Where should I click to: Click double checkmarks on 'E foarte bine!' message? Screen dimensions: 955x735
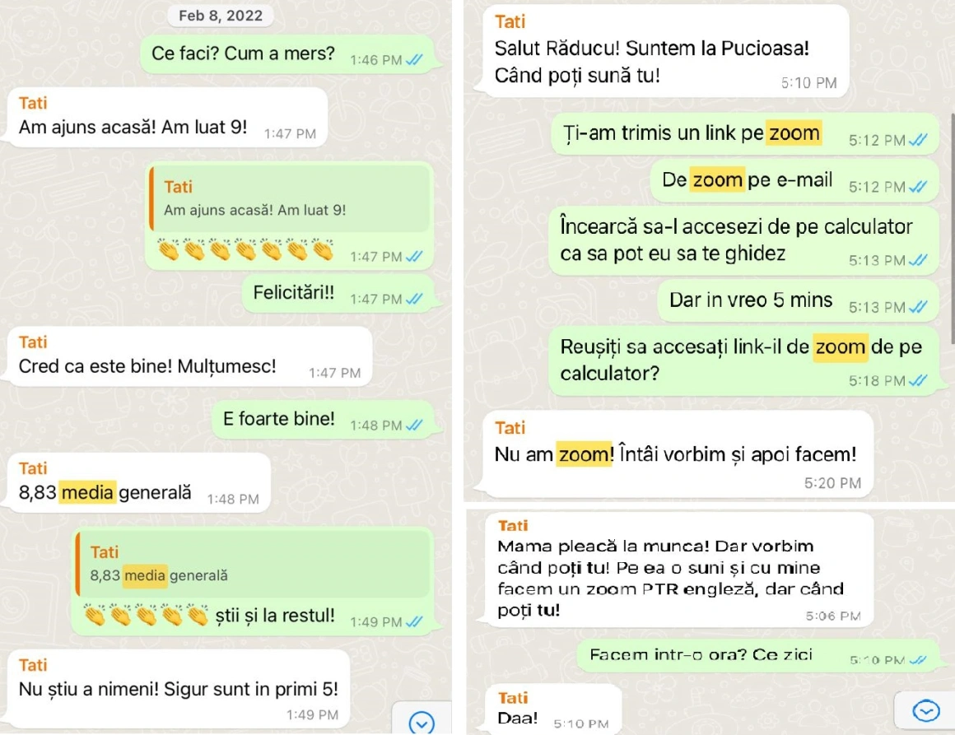click(415, 425)
